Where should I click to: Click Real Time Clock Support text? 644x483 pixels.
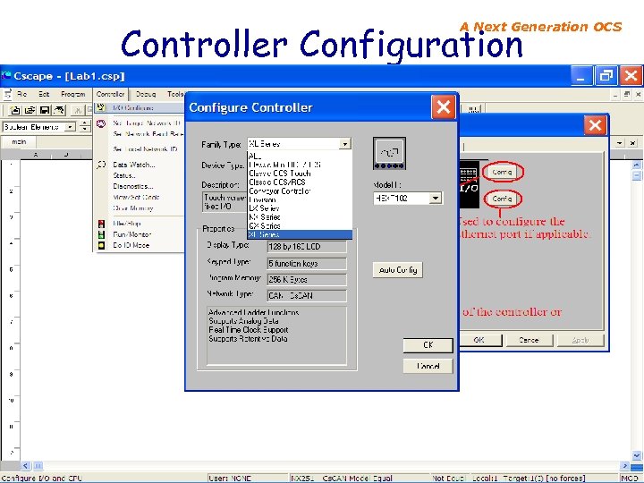point(248,330)
